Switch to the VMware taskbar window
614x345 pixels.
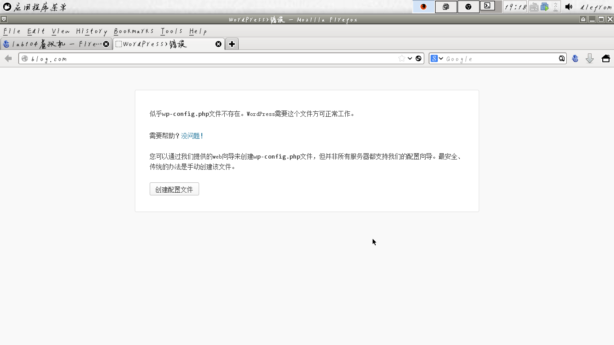[x=446, y=7]
